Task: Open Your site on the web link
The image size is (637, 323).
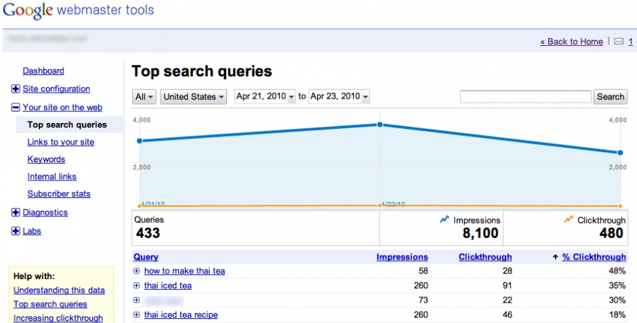Action: coord(62,107)
